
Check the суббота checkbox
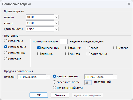click(67, 54)
